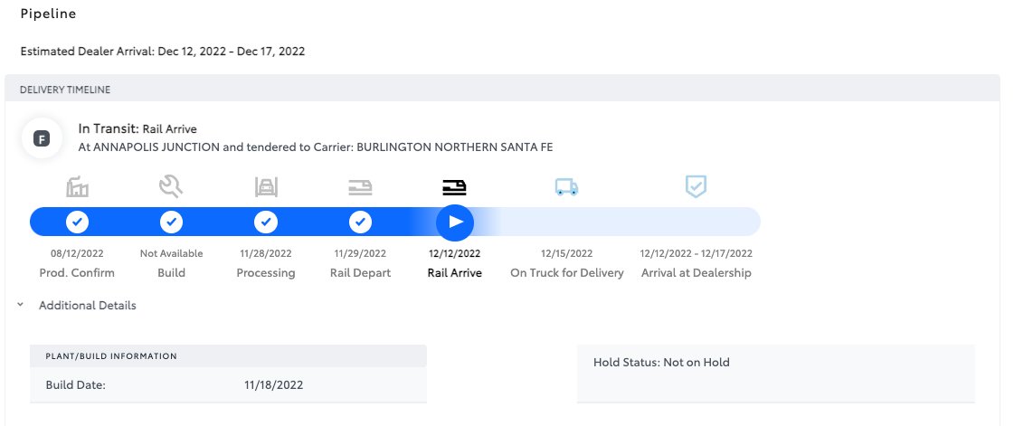Click checkmark circle above Build step
The width and height of the screenshot is (1033, 426).
click(171, 222)
